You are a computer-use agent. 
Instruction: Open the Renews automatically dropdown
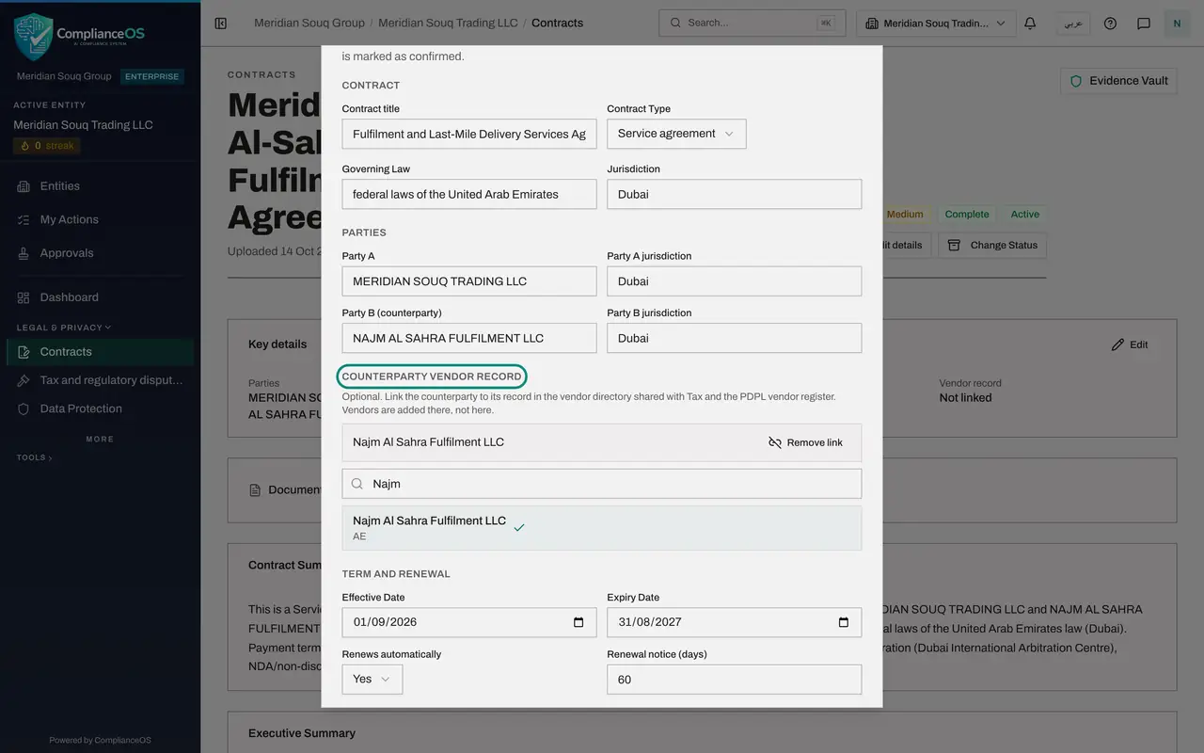(372, 680)
